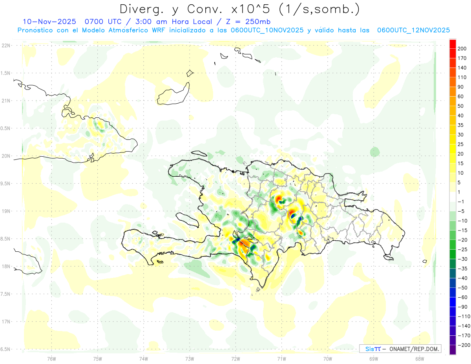Image resolution: width=471 pixels, height=364 pixels.
Task: Click the '200' color bar value
Action: [x=463, y=49]
